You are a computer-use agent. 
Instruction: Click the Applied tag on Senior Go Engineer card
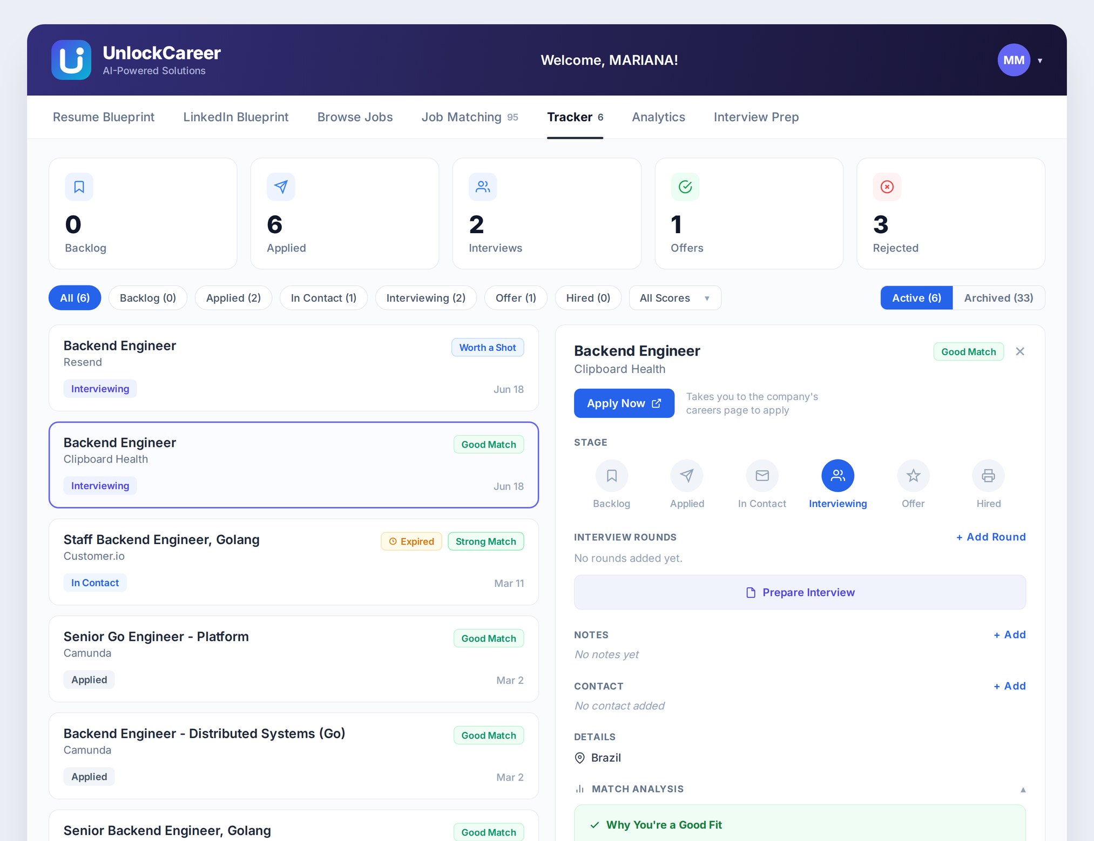coord(89,680)
